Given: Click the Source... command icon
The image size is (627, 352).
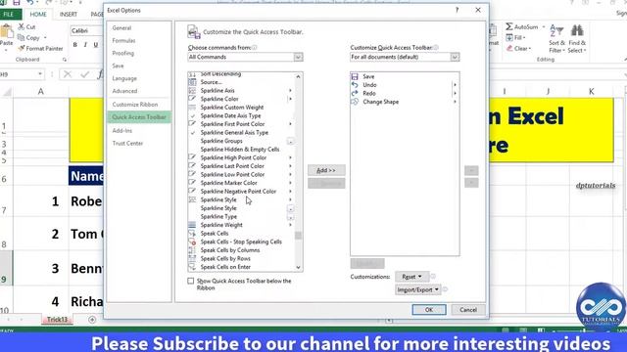Looking at the screenshot, I should pos(192,82).
